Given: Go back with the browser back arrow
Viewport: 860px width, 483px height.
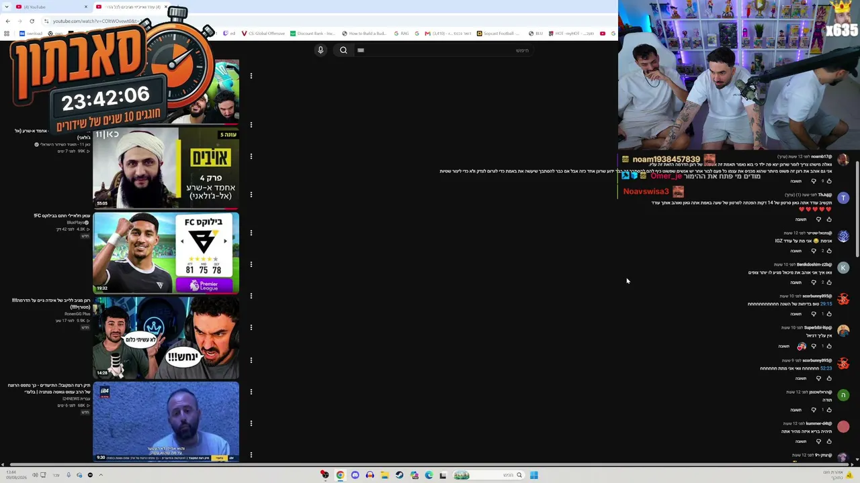Looking at the screenshot, I should pyautogui.click(x=7, y=21).
